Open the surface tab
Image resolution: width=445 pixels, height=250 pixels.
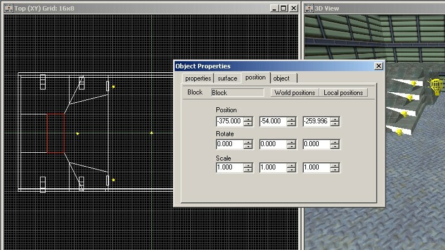click(x=228, y=78)
